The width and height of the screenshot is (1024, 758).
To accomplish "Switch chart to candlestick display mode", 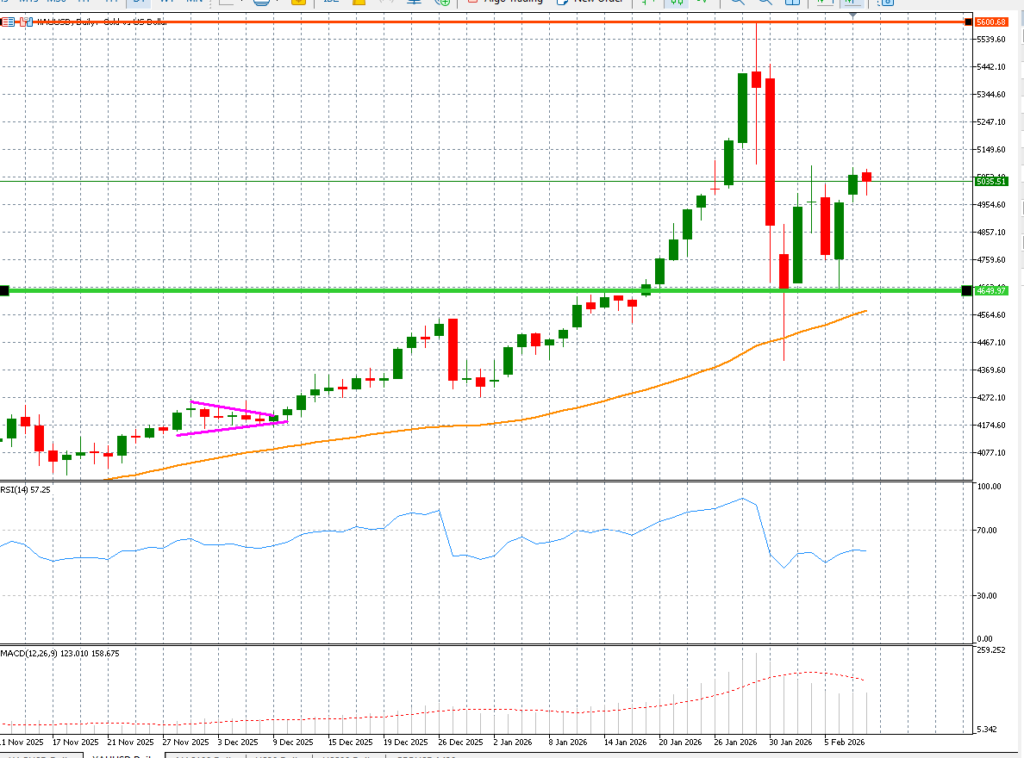I will tap(677, 3).
